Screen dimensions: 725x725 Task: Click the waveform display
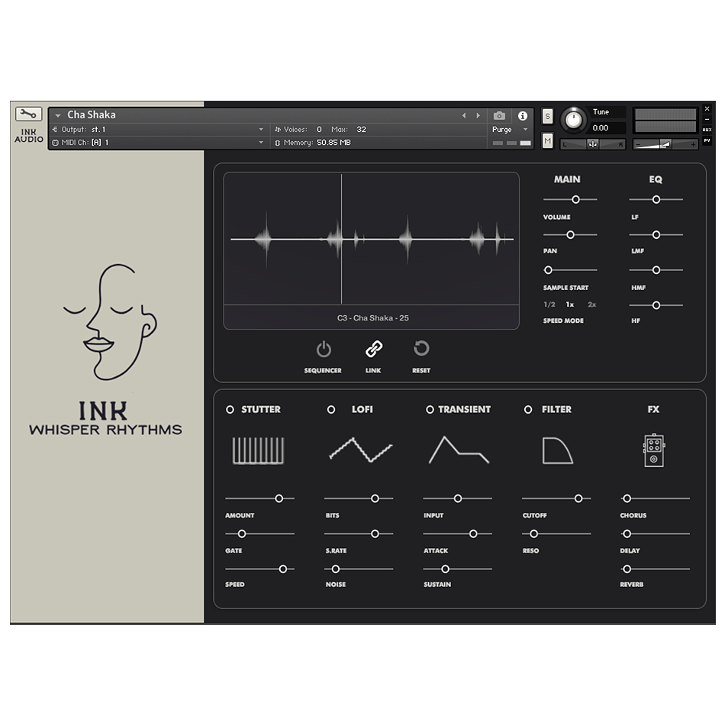click(371, 239)
